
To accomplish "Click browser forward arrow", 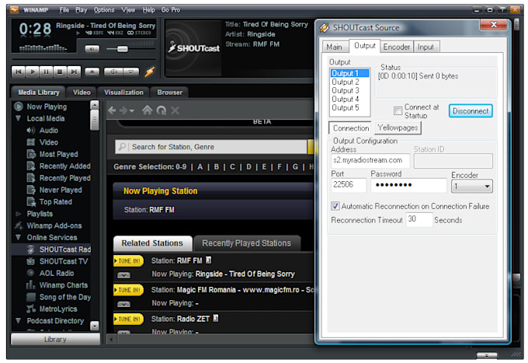I will point(123,110).
